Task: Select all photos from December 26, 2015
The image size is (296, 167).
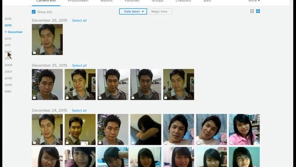Action: tap(79, 20)
